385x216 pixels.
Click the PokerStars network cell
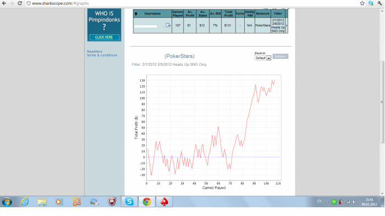tap(263, 25)
